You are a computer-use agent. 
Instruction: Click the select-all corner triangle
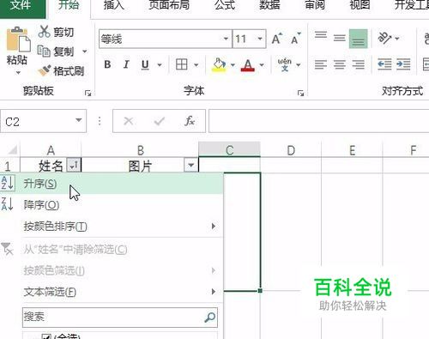12,150
